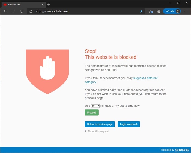The height and width of the screenshot is (153, 191).
Task: Open a new tab with plus button
Action: click(49, 5)
